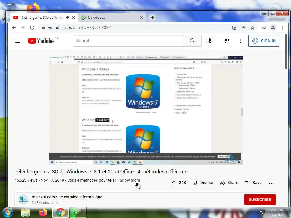Open the YouTube hamburger guide menu
291x218 pixels.
click(x=18, y=41)
